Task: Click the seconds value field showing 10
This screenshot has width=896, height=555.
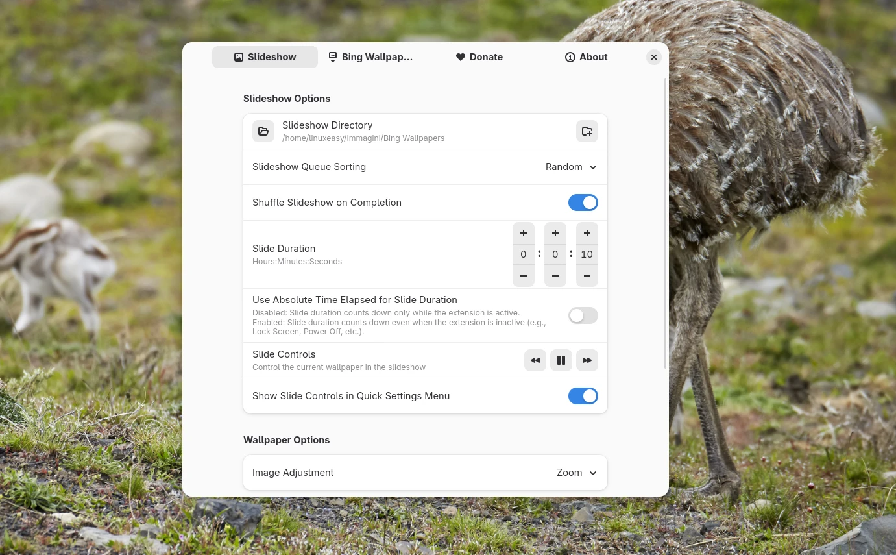Action: pyautogui.click(x=587, y=254)
